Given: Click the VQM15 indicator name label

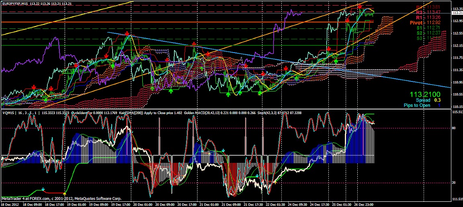Looking at the screenshot, I should tap(8, 114).
